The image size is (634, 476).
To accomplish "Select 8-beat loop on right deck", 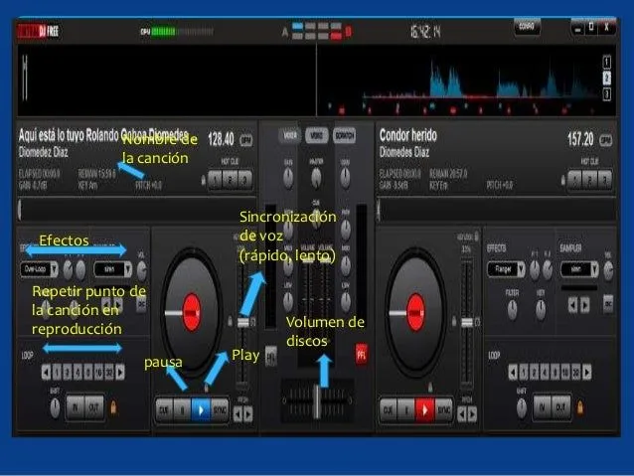I will tap(555, 372).
